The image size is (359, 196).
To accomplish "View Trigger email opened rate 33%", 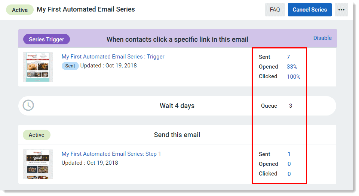I will [292, 67].
